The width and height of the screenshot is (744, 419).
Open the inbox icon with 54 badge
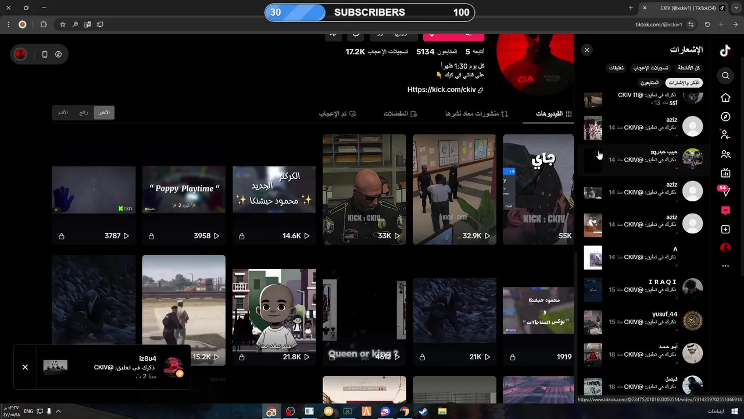[724, 190]
